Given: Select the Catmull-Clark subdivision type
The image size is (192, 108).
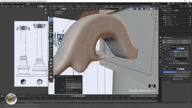Looking at the screenshot, I should click(x=170, y=72).
